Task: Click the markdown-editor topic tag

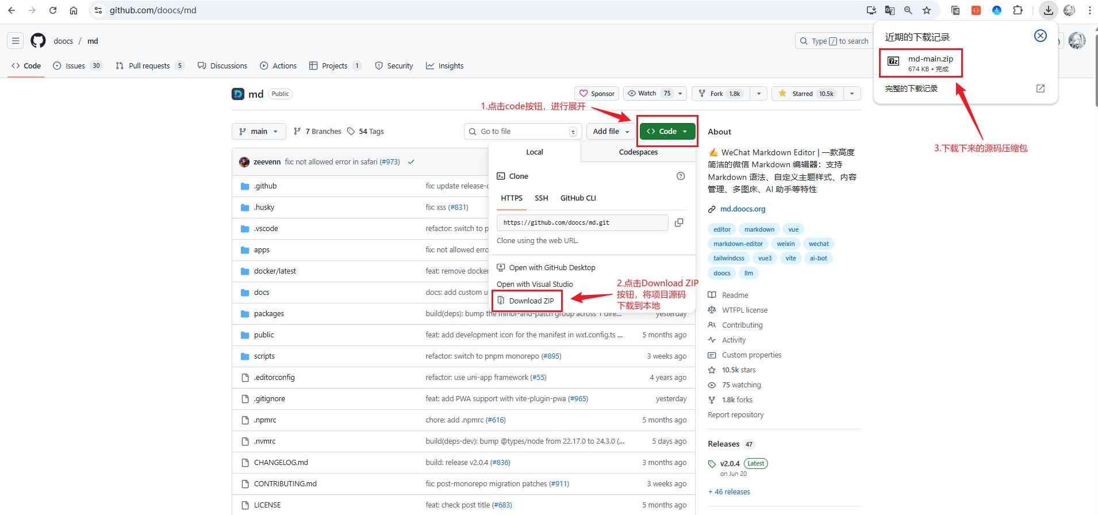Action: [738, 244]
